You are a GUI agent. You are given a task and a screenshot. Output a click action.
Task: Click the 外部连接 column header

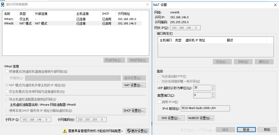click(x=54, y=14)
